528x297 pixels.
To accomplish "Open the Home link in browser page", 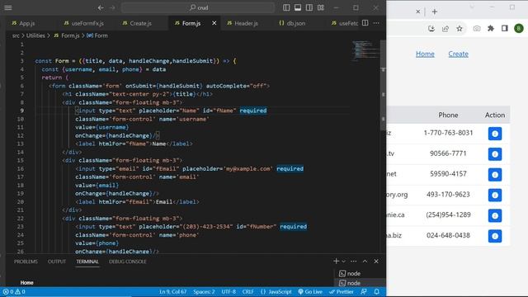I will point(425,54).
